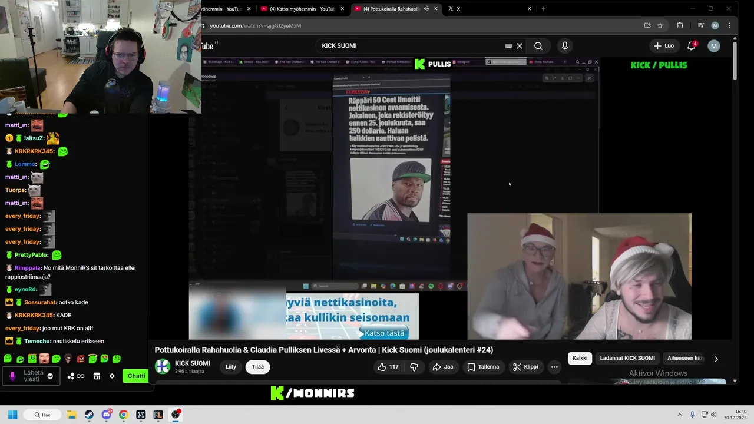Open chat settings gear icon
754x424 pixels.
(112, 376)
